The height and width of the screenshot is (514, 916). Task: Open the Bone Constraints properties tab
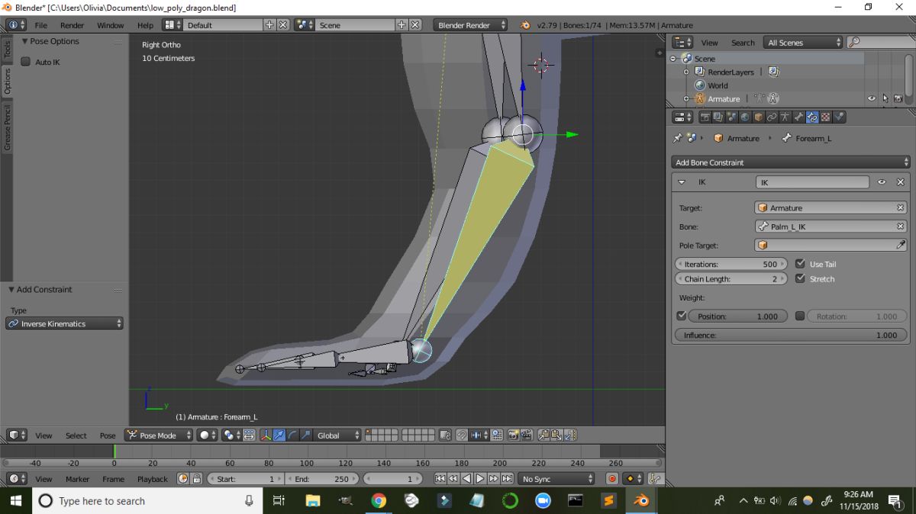tap(811, 117)
